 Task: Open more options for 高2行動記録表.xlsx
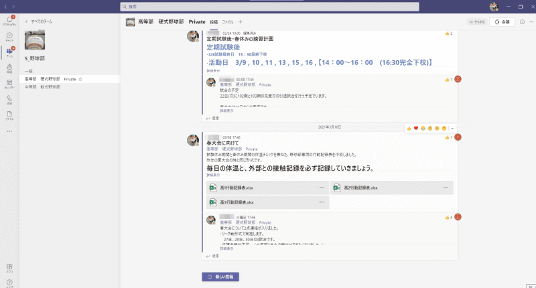coord(446,188)
